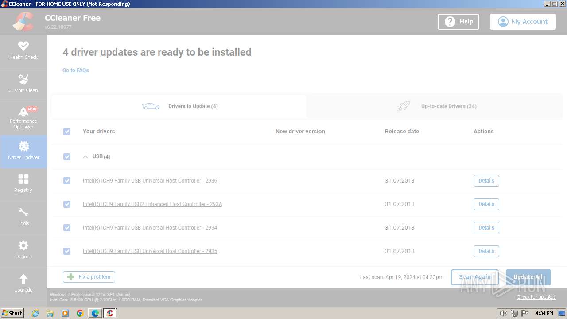The width and height of the screenshot is (567, 319).
Task: Click the release date of driver 2936
Action: coord(400,181)
